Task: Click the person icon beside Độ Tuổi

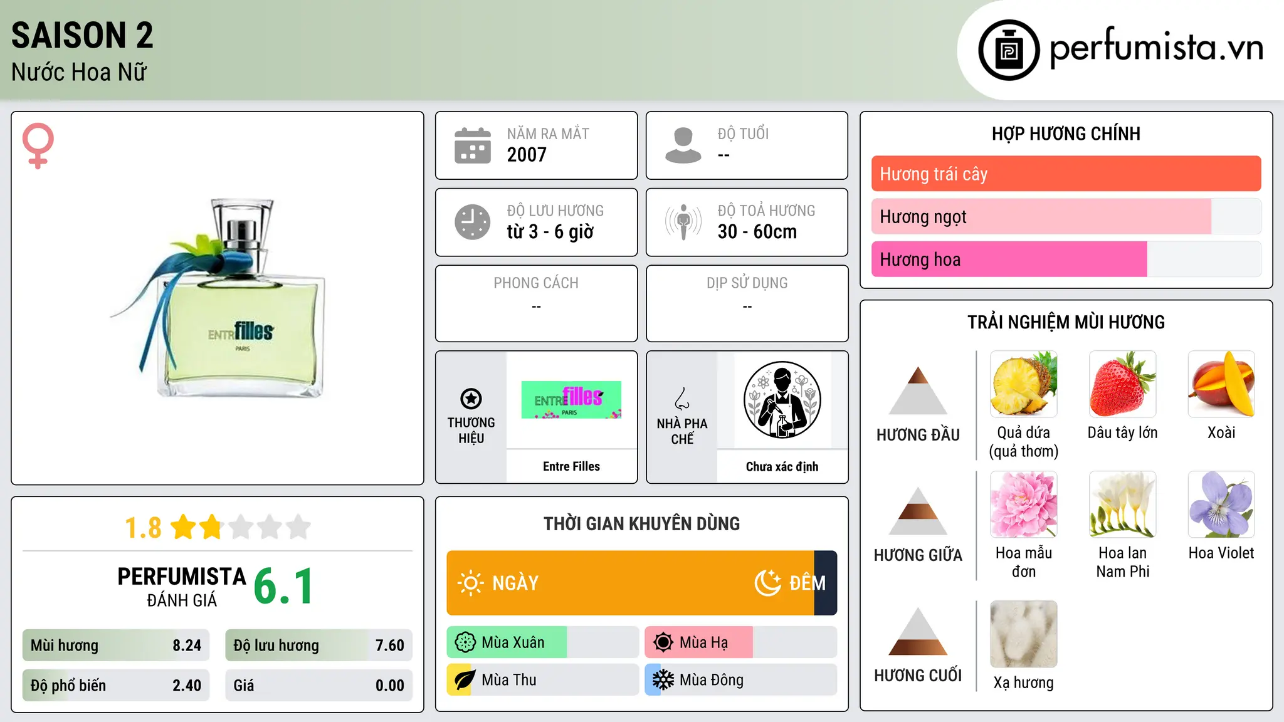Action: click(683, 145)
